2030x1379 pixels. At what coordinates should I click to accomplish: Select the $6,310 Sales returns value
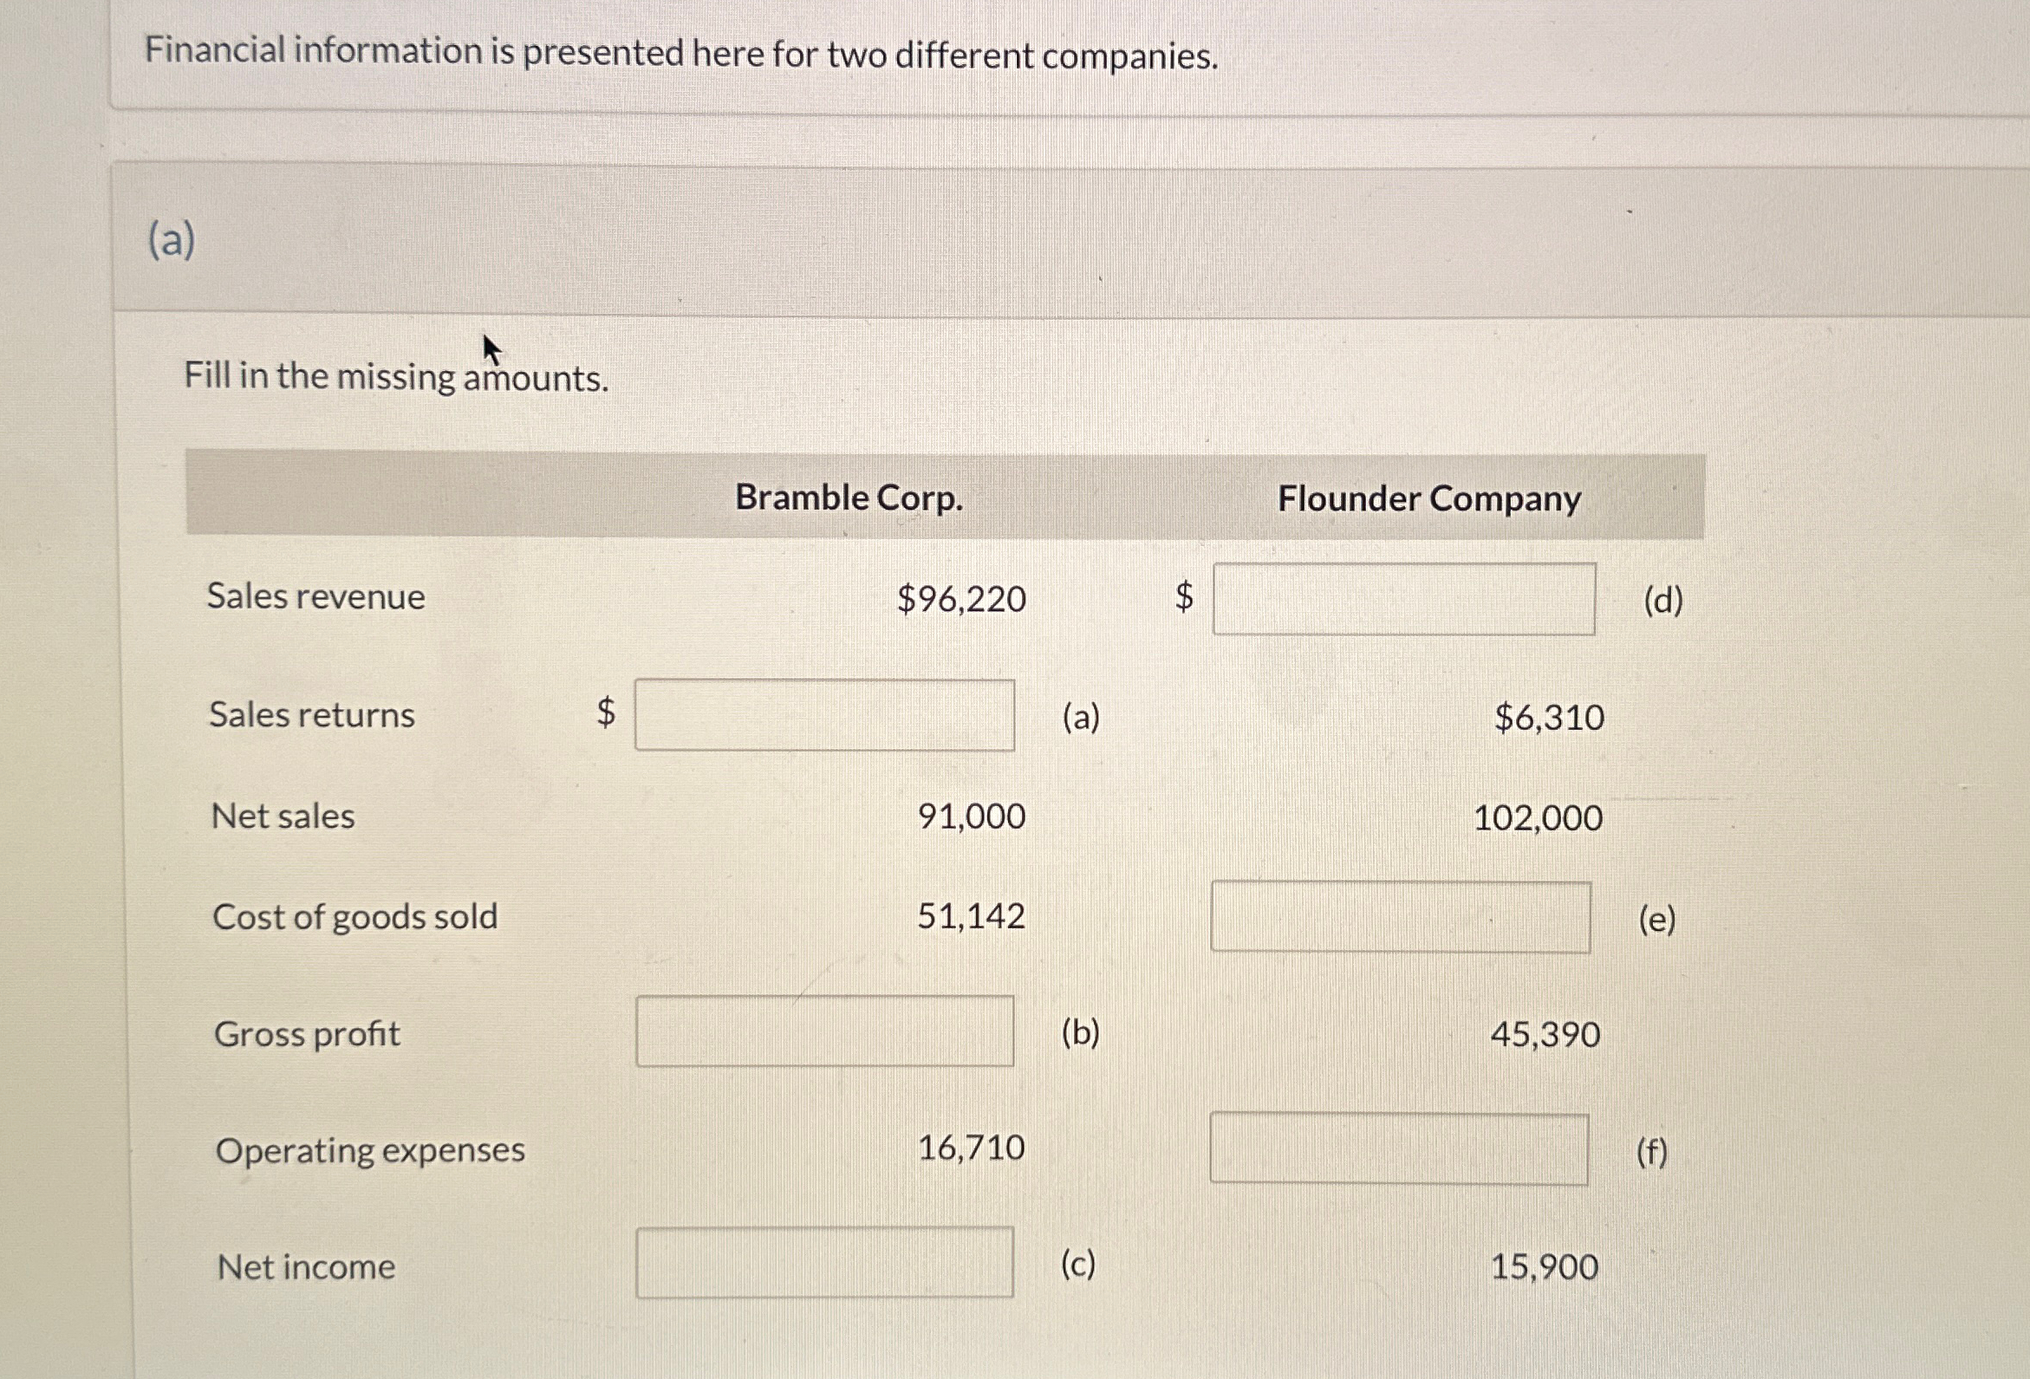(1551, 718)
